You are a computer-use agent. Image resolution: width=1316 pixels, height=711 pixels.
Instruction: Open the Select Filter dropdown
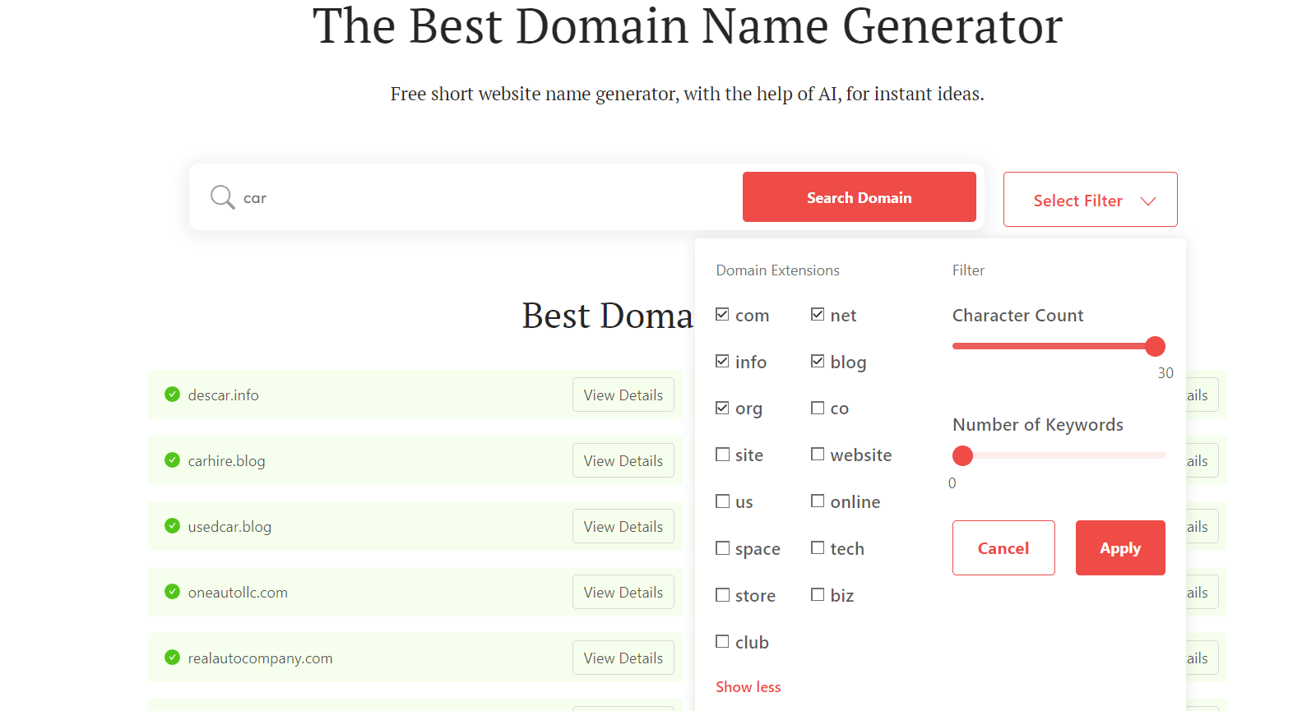[x=1090, y=200]
